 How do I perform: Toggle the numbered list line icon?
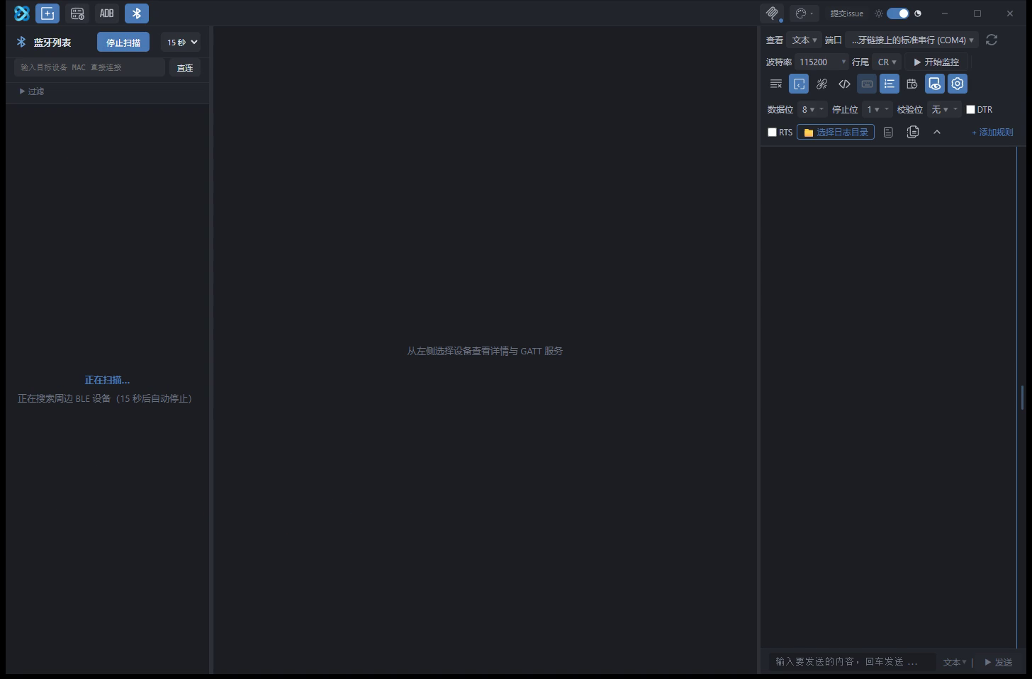coord(890,84)
